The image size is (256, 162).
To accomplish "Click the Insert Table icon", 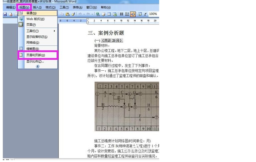I will (x=109, y=14).
